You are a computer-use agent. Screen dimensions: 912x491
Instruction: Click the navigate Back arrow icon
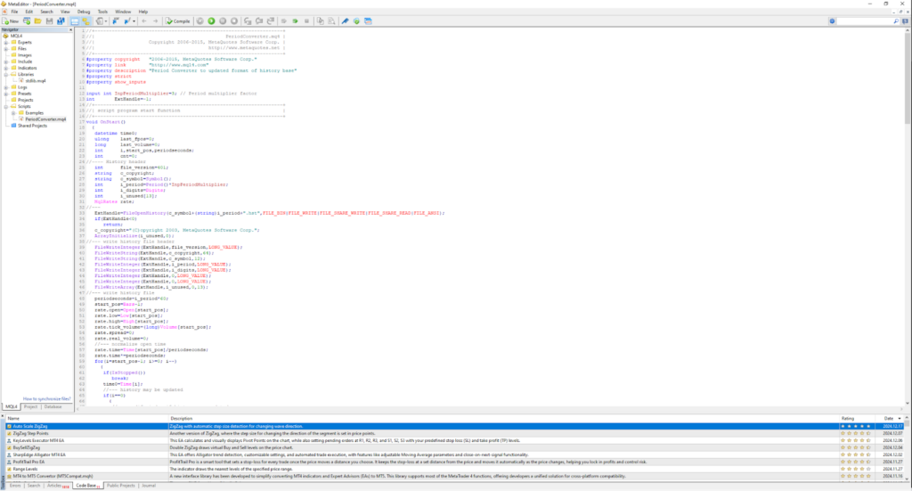(x=144, y=21)
